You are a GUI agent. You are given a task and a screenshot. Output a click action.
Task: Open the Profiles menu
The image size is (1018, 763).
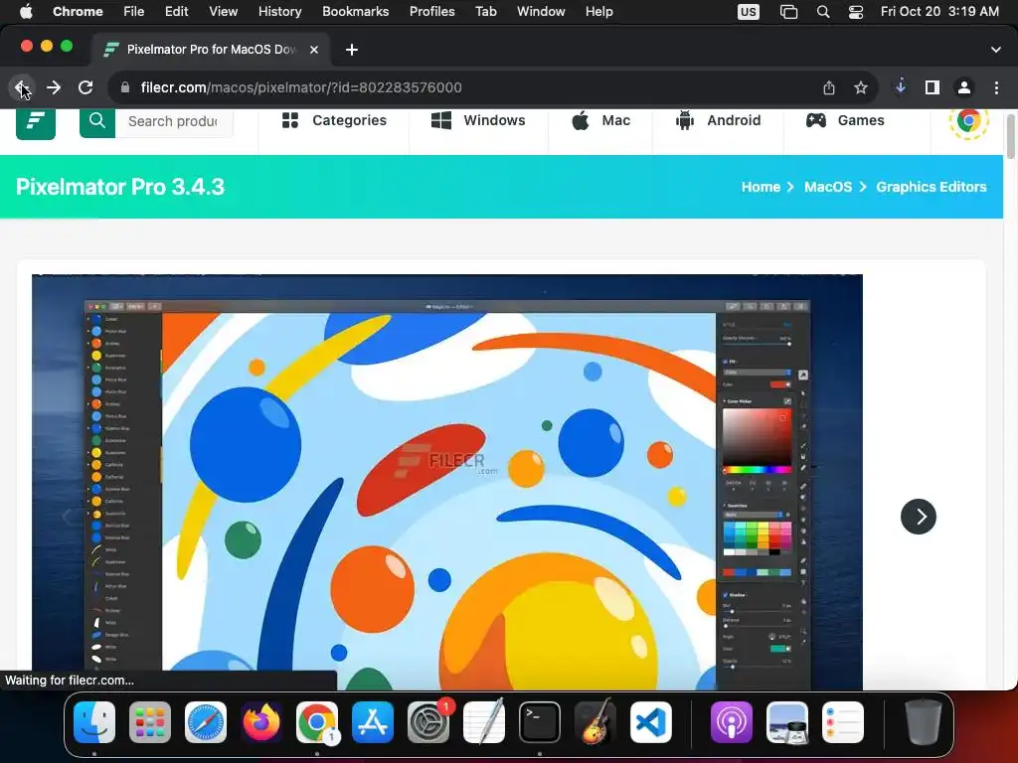(x=431, y=12)
